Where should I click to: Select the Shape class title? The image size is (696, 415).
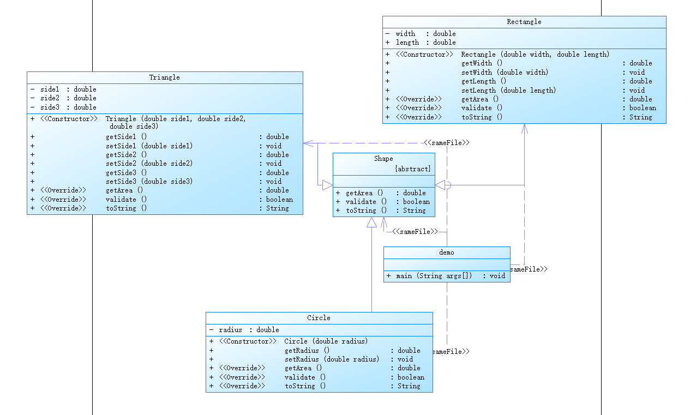pyautogui.click(x=383, y=159)
